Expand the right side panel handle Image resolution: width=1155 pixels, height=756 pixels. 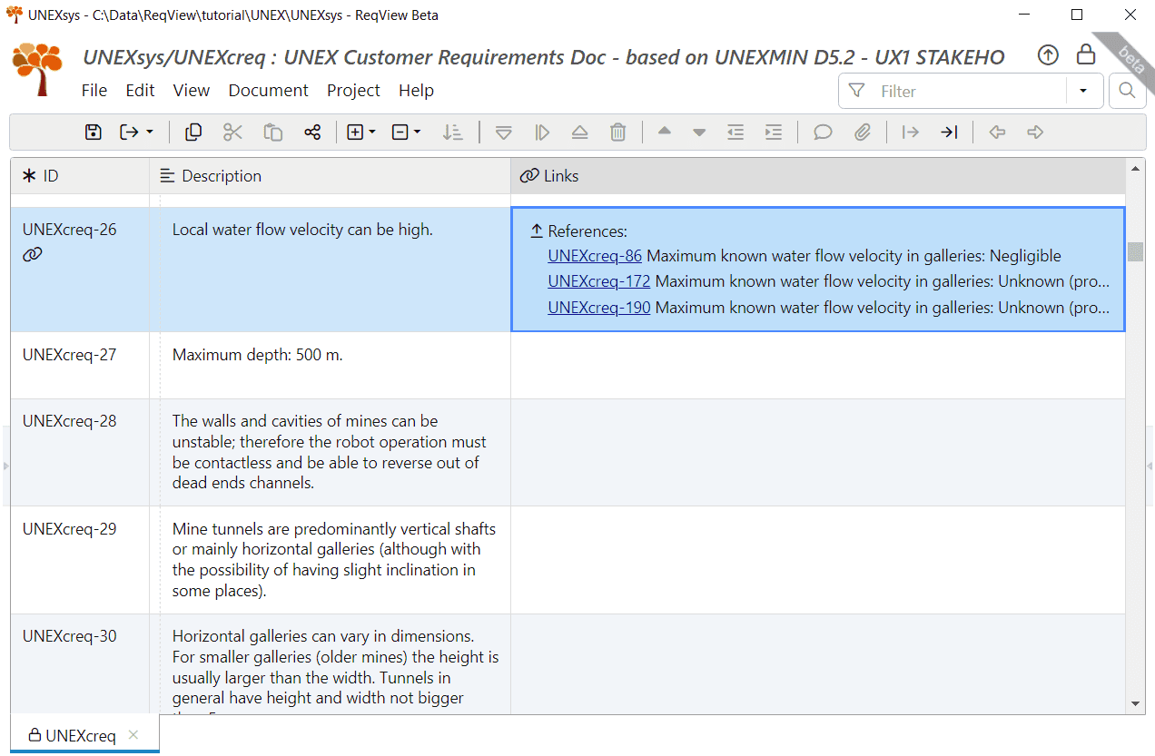[1150, 466]
